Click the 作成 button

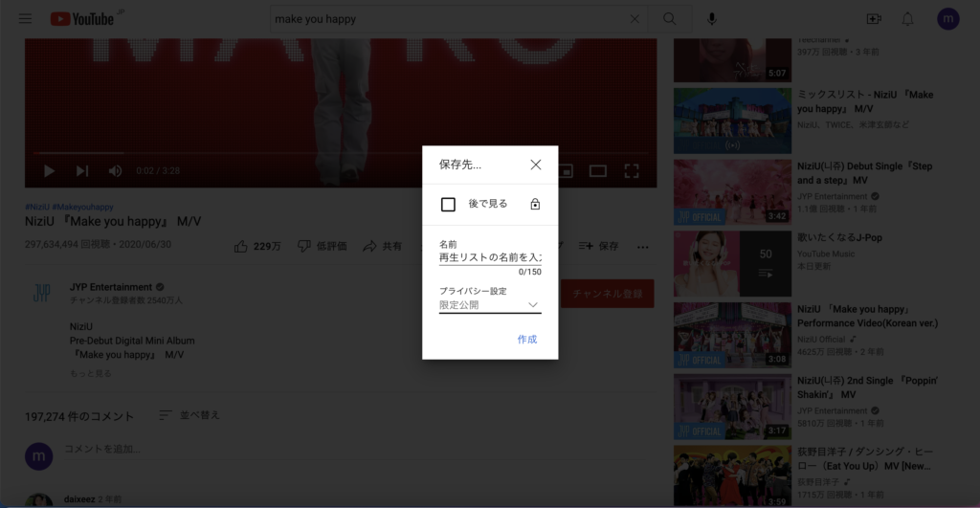pos(526,340)
